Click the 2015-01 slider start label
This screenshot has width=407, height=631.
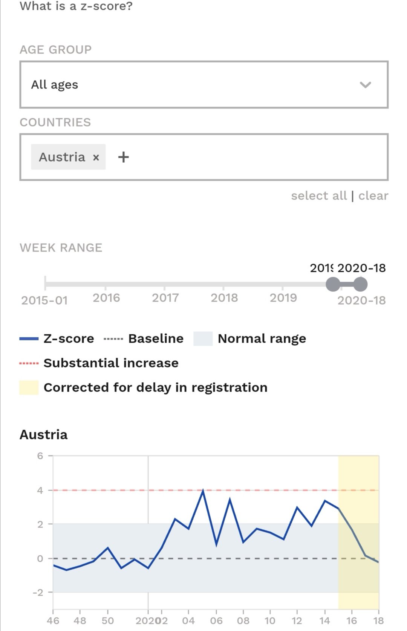(44, 300)
